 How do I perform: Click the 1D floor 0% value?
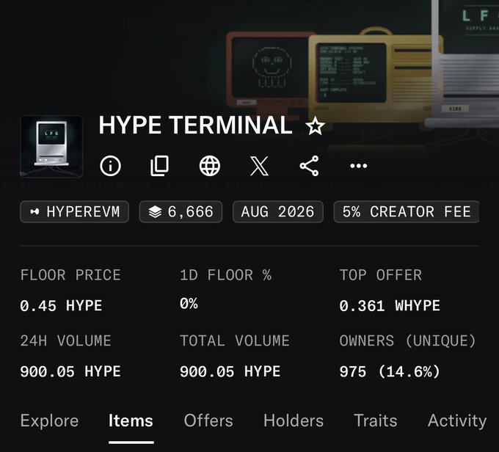coord(189,304)
